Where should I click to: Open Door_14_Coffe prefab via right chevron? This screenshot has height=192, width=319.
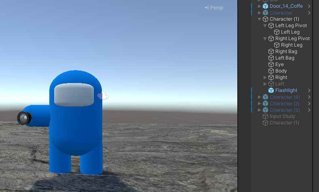click(309, 6)
